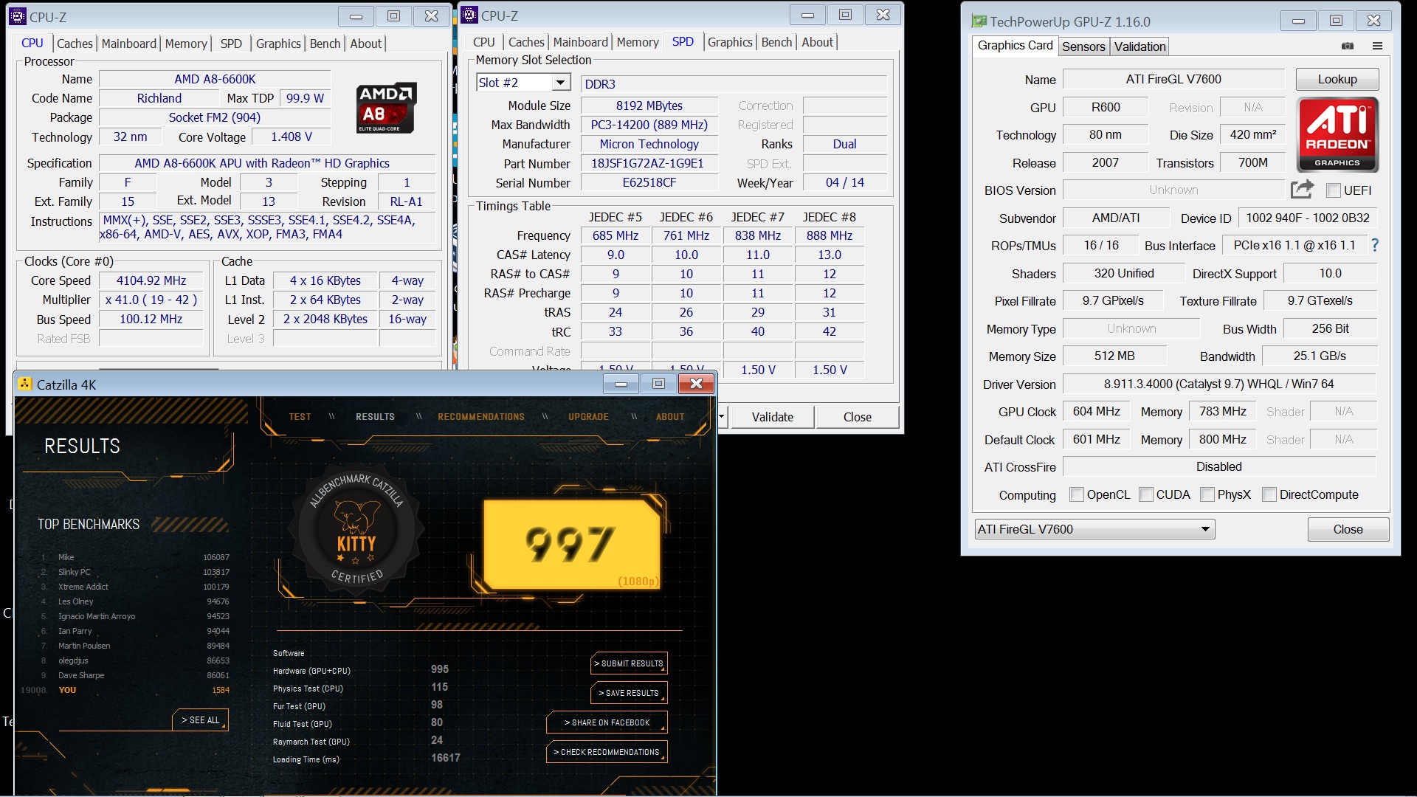1417x797 pixels.
Task: Click the Manufacturer Micron Technology value
Action: pyautogui.click(x=649, y=144)
